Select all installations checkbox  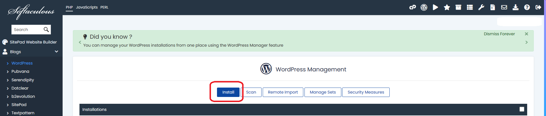pos(522,109)
